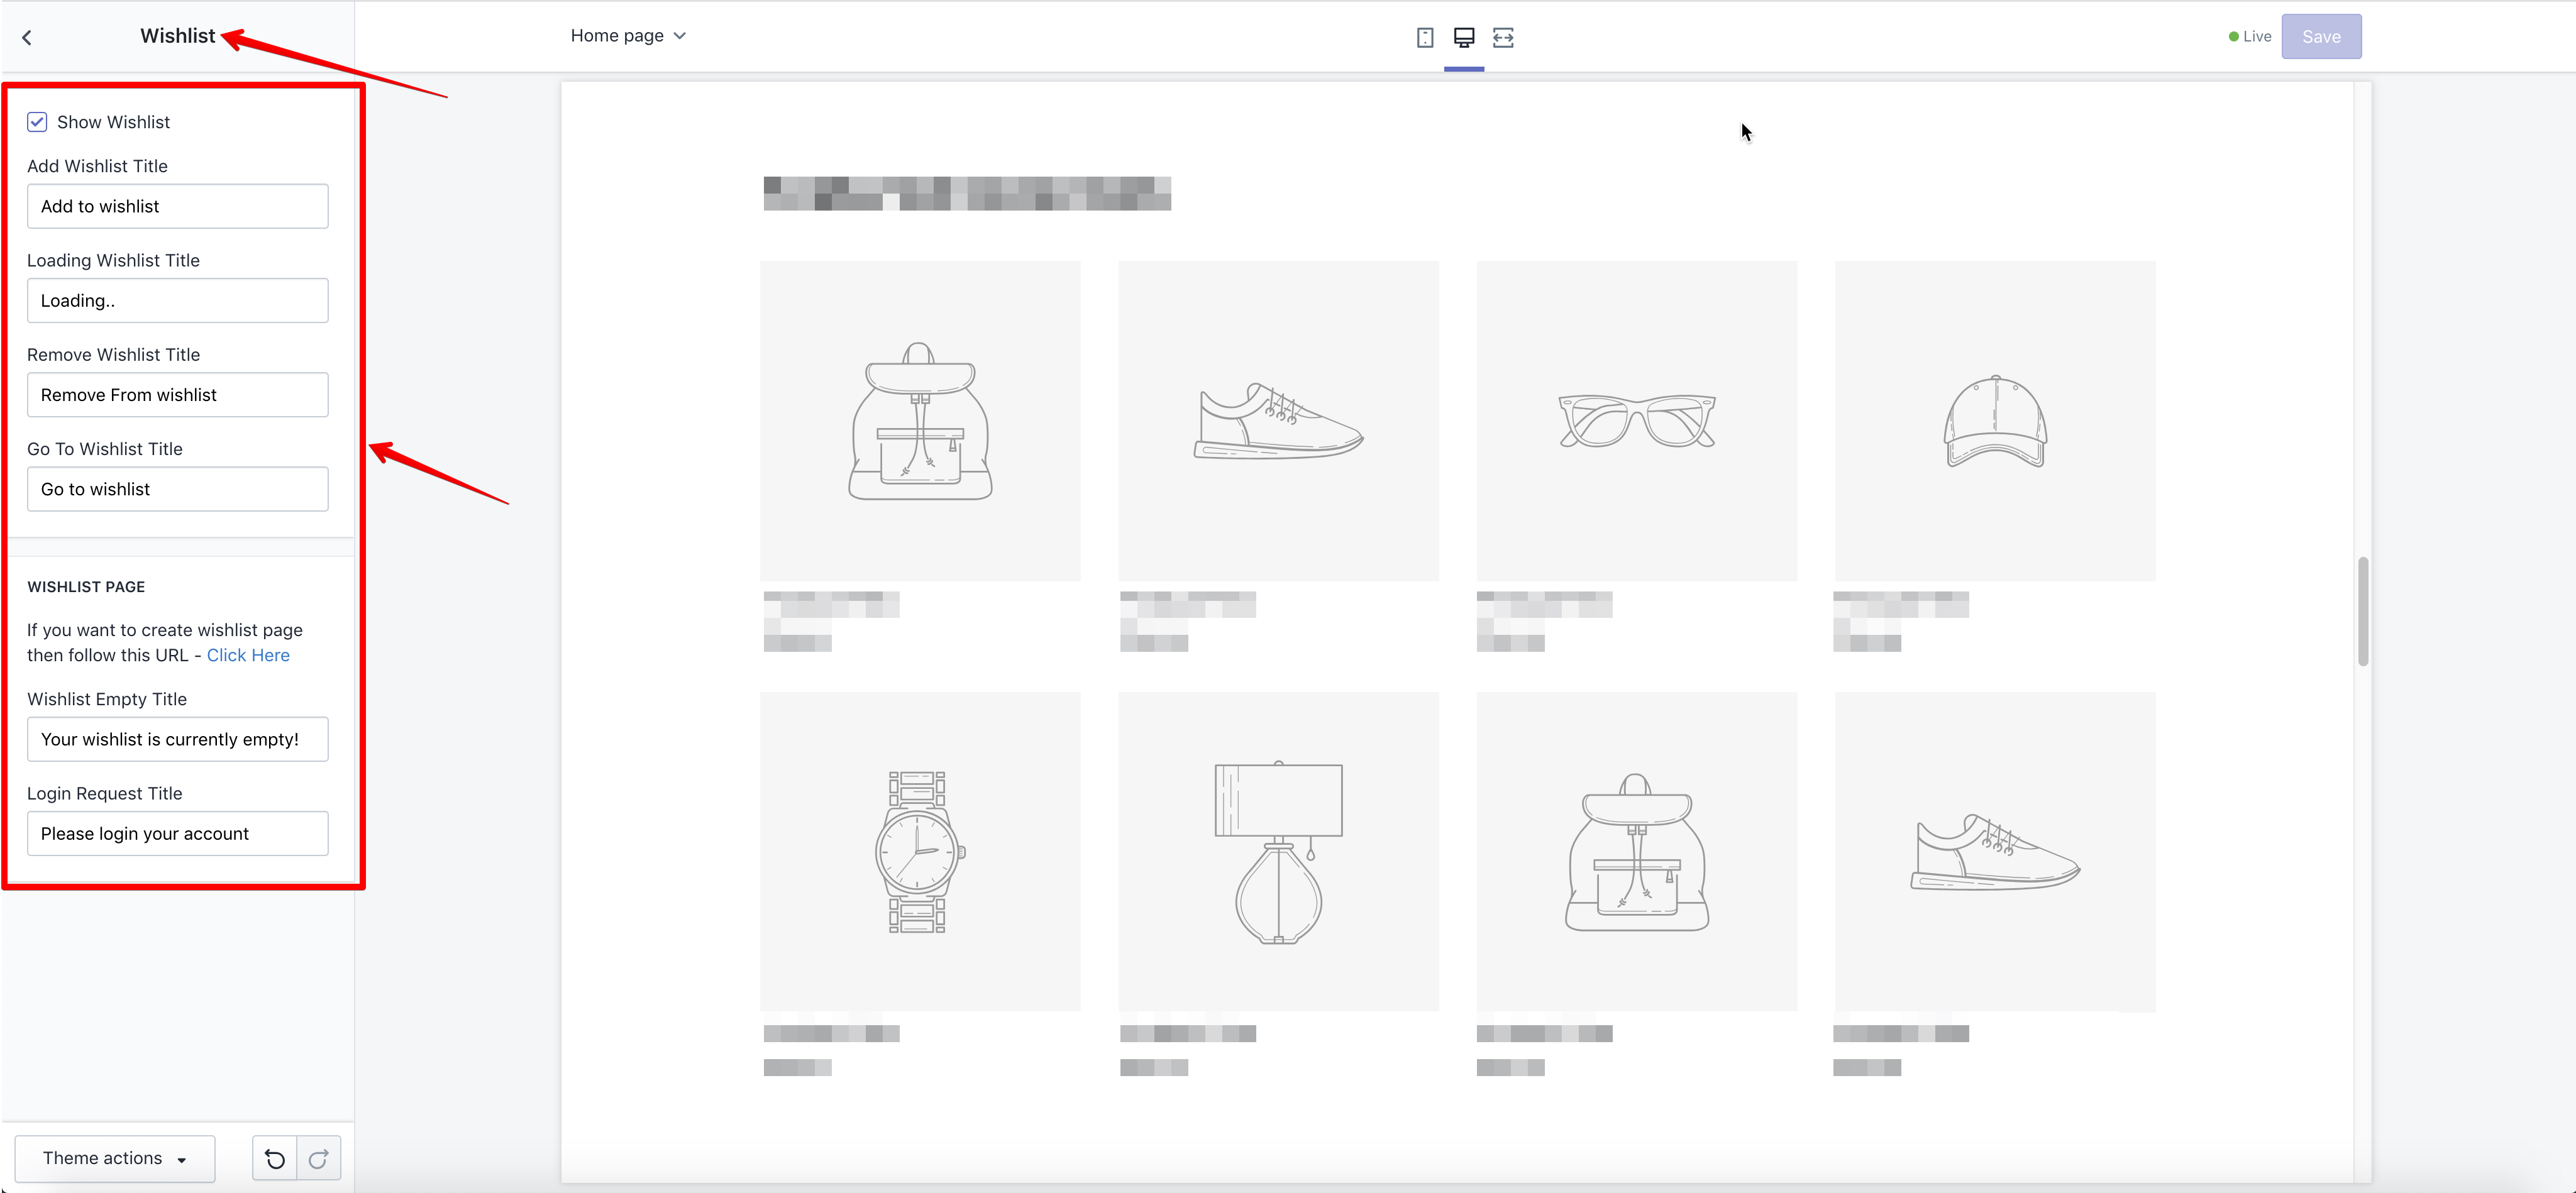
Task: Click the Login Request Title field
Action: [178, 833]
